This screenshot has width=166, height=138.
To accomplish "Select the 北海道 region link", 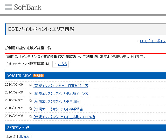I will (24, 136).
